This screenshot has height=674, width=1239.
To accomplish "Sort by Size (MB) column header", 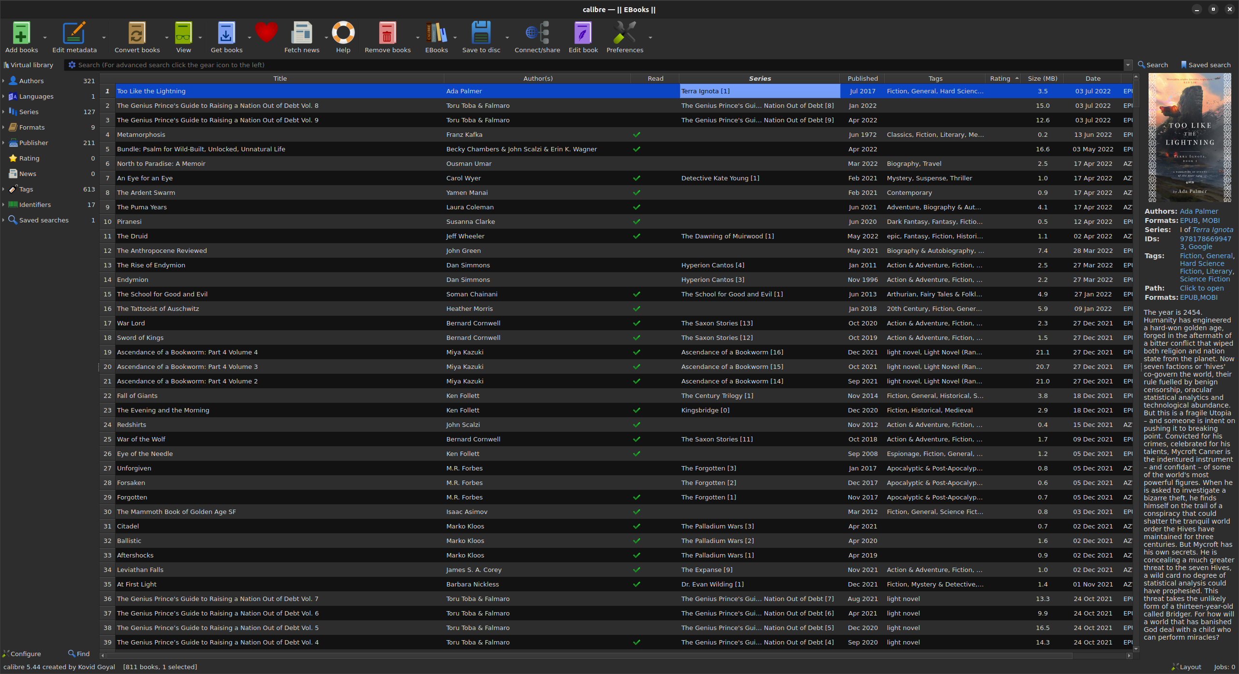I will tap(1042, 78).
